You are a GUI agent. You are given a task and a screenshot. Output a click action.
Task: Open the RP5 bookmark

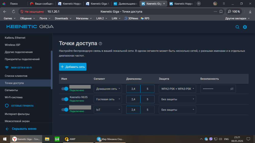pos(145,18)
